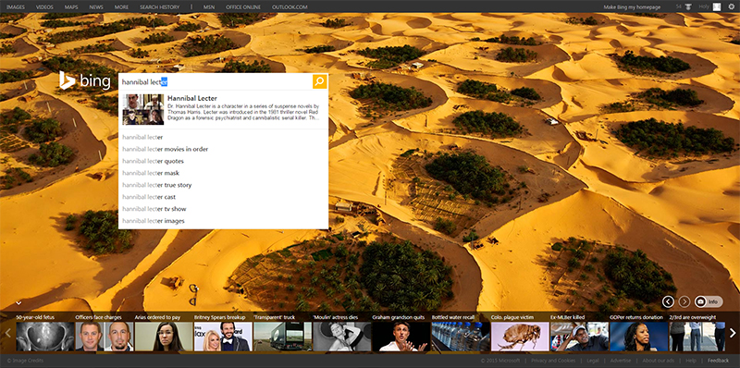Open Legal footer link
Image resolution: width=740 pixels, height=368 pixels.
coord(592,361)
